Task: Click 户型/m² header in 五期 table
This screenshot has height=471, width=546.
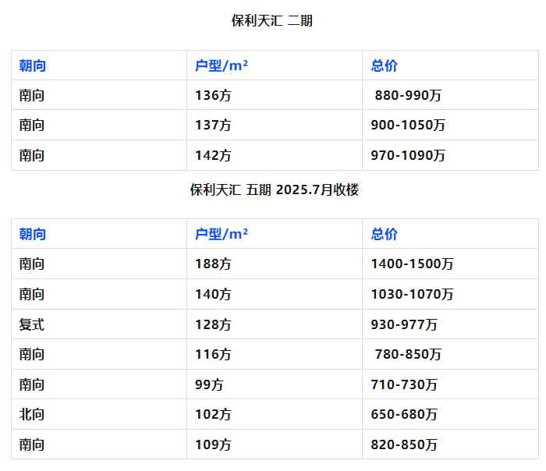Action: (x=222, y=234)
